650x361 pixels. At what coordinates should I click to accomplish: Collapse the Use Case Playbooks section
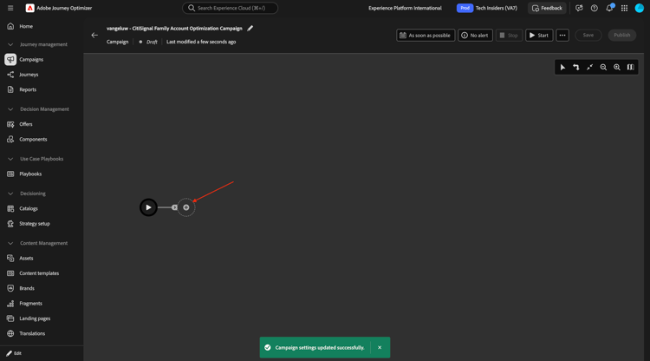[10, 159]
